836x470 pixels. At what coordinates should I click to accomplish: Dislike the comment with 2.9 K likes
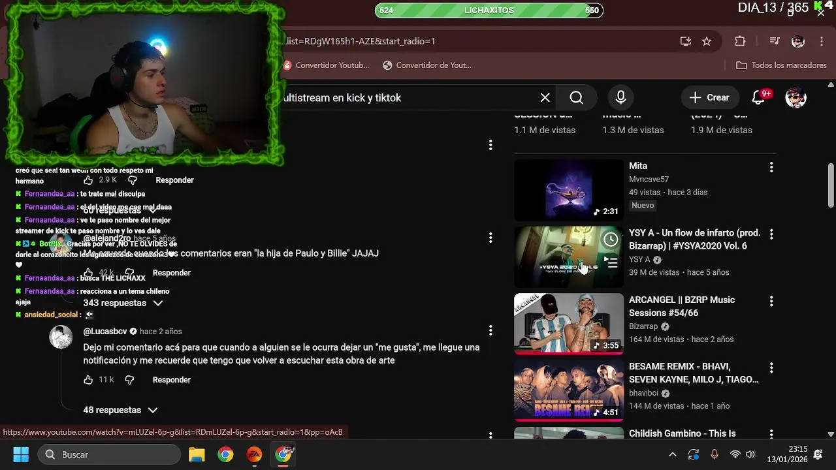point(133,180)
